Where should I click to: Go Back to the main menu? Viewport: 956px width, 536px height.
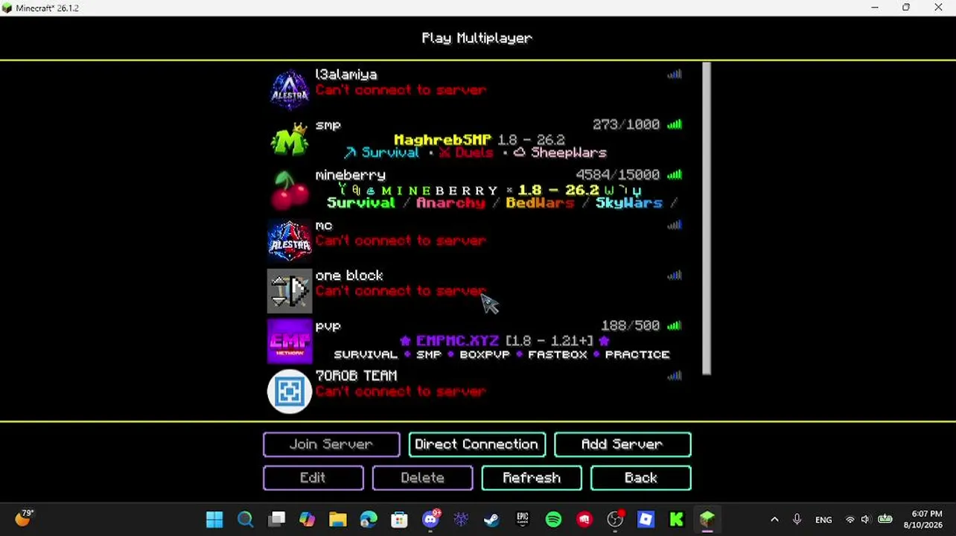641,478
